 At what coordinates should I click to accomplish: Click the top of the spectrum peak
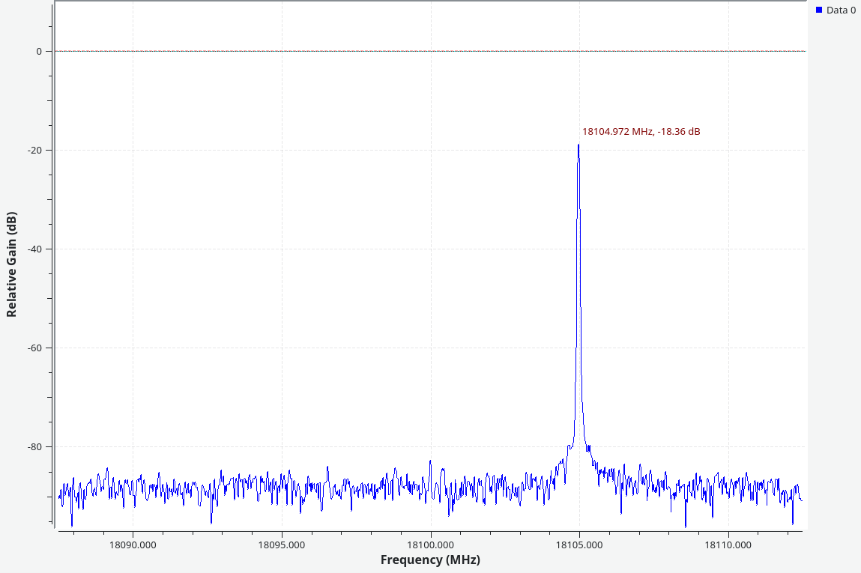578,145
